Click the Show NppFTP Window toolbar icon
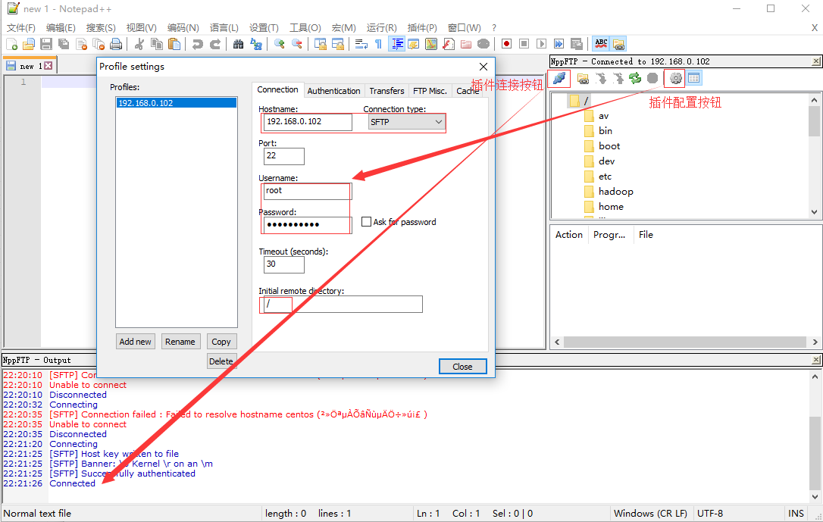 tap(619, 44)
